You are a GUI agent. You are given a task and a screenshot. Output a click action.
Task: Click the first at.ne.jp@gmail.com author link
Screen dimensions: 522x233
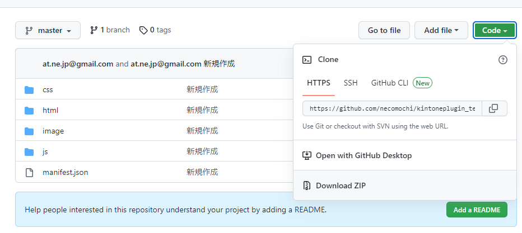point(78,64)
